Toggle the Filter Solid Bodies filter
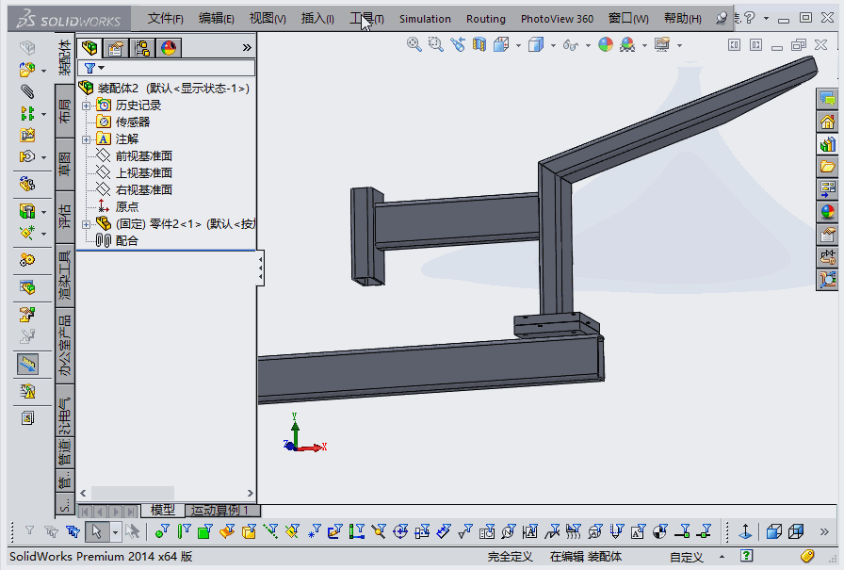 click(249, 531)
